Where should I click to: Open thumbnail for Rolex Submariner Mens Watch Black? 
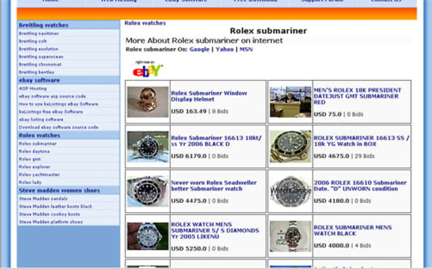click(x=290, y=236)
